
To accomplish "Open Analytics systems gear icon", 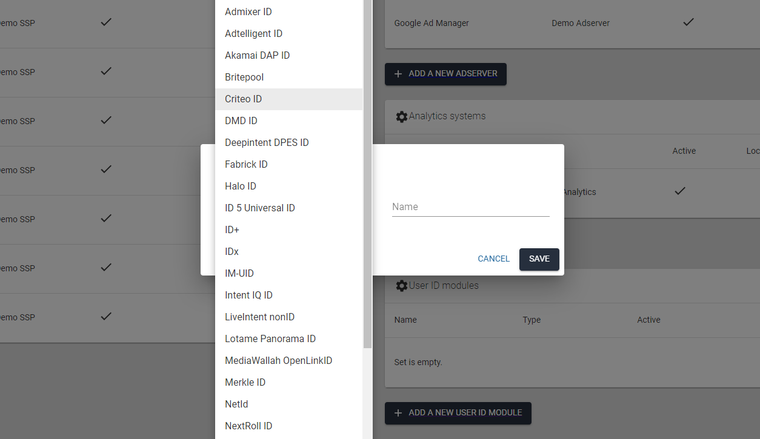I will pos(401,116).
